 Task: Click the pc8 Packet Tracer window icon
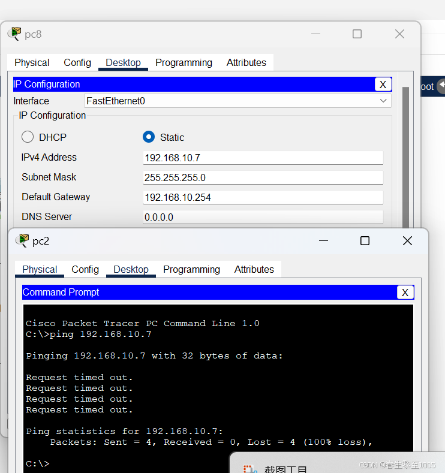[x=14, y=34]
